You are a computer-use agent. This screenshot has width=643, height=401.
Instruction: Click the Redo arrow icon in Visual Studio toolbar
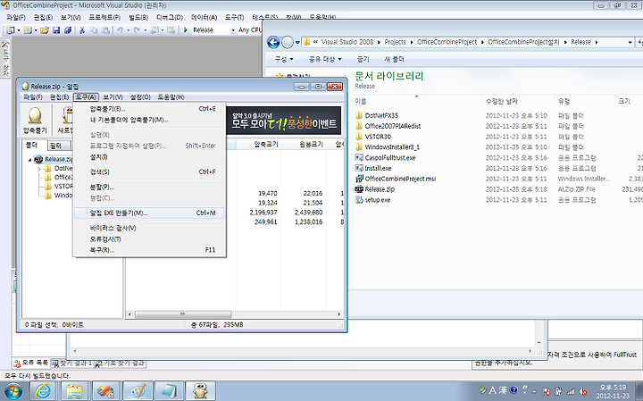(137, 30)
